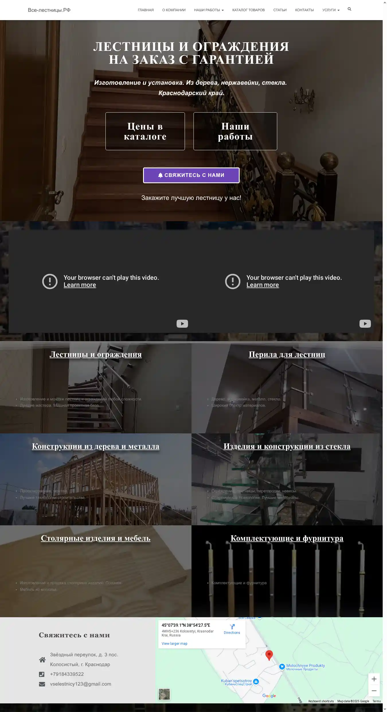Go to the КОНТАКТЫ page
The width and height of the screenshot is (387, 712).
[x=304, y=10]
